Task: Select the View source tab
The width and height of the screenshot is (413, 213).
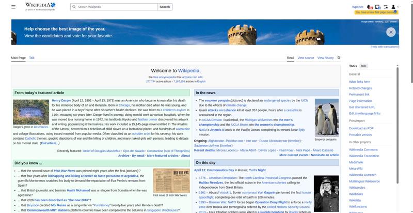Action: pyautogui.click(x=306, y=58)
